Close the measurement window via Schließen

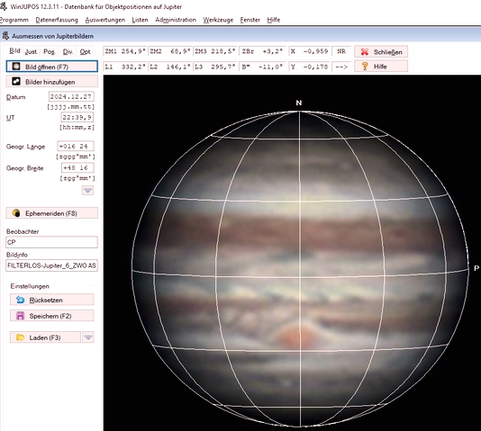pos(381,52)
